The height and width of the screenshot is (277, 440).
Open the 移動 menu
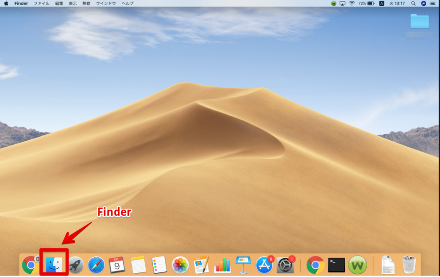pyautogui.click(x=86, y=3)
